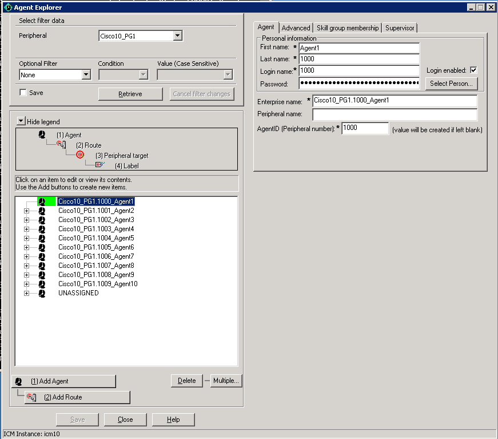Click the agent icon beside UNASSIGNED
The height and width of the screenshot is (439, 498).
(x=42, y=294)
